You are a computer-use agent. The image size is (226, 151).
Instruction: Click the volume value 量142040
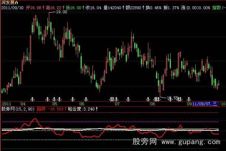point(112,8)
